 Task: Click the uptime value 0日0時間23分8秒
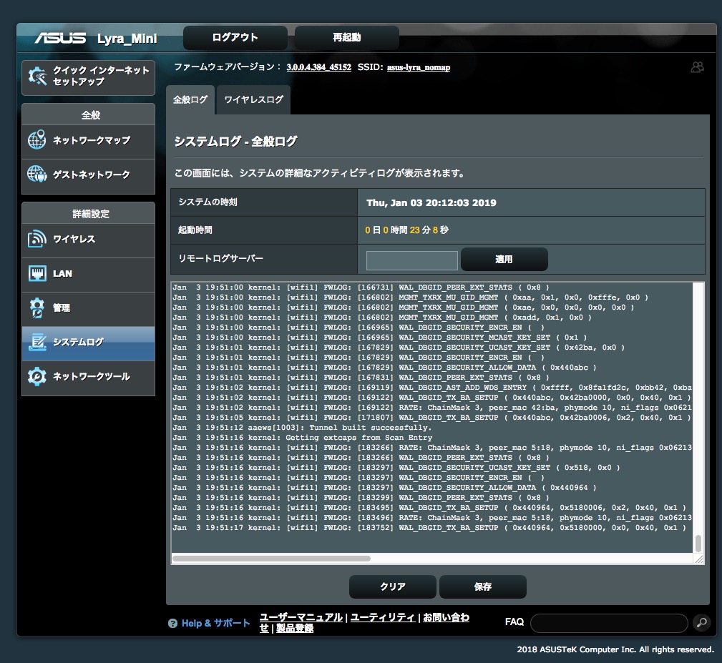point(406,230)
